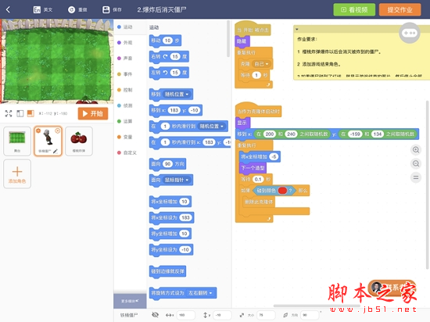The image size is (430, 322).
Task: Click the block palette vertical scrollbar
Action: (x=228, y=38)
